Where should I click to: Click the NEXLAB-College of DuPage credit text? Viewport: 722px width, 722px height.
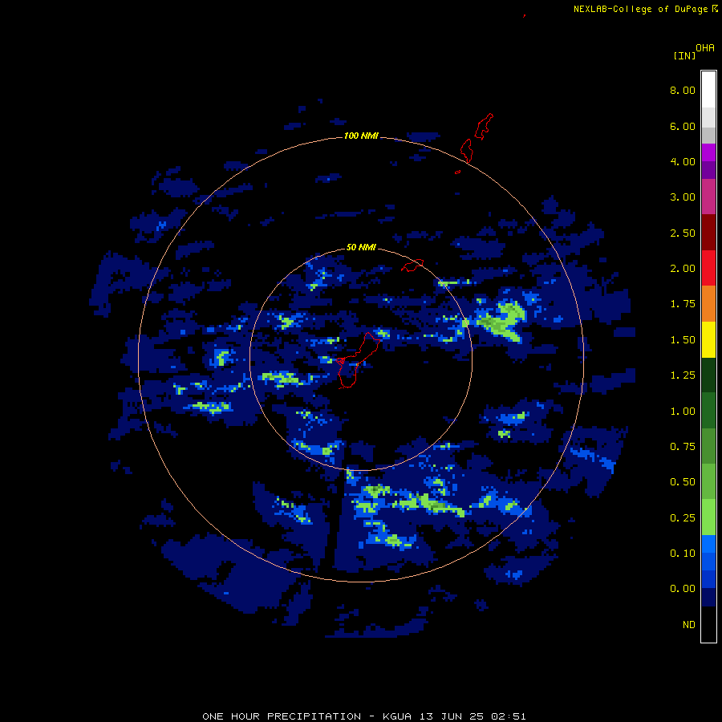pyautogui.click(x=640, y=9)
